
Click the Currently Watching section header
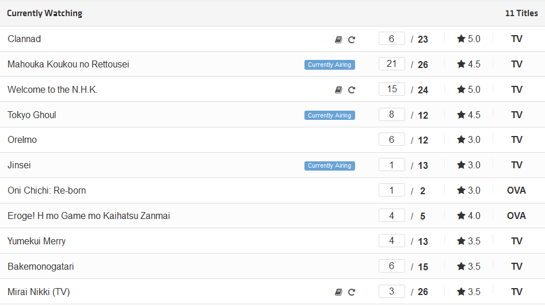(x=44, y=13)
